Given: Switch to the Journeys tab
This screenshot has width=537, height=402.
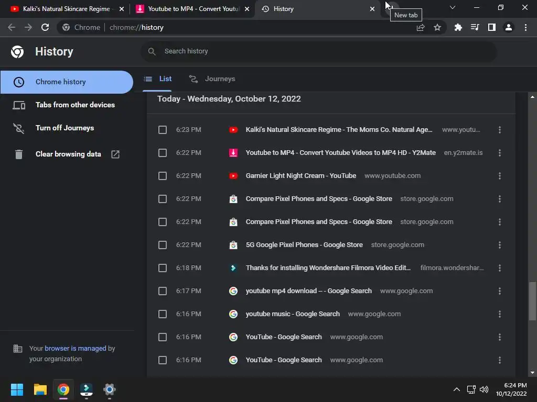Looking at the screenshot, I should click(x=212, y=79).
